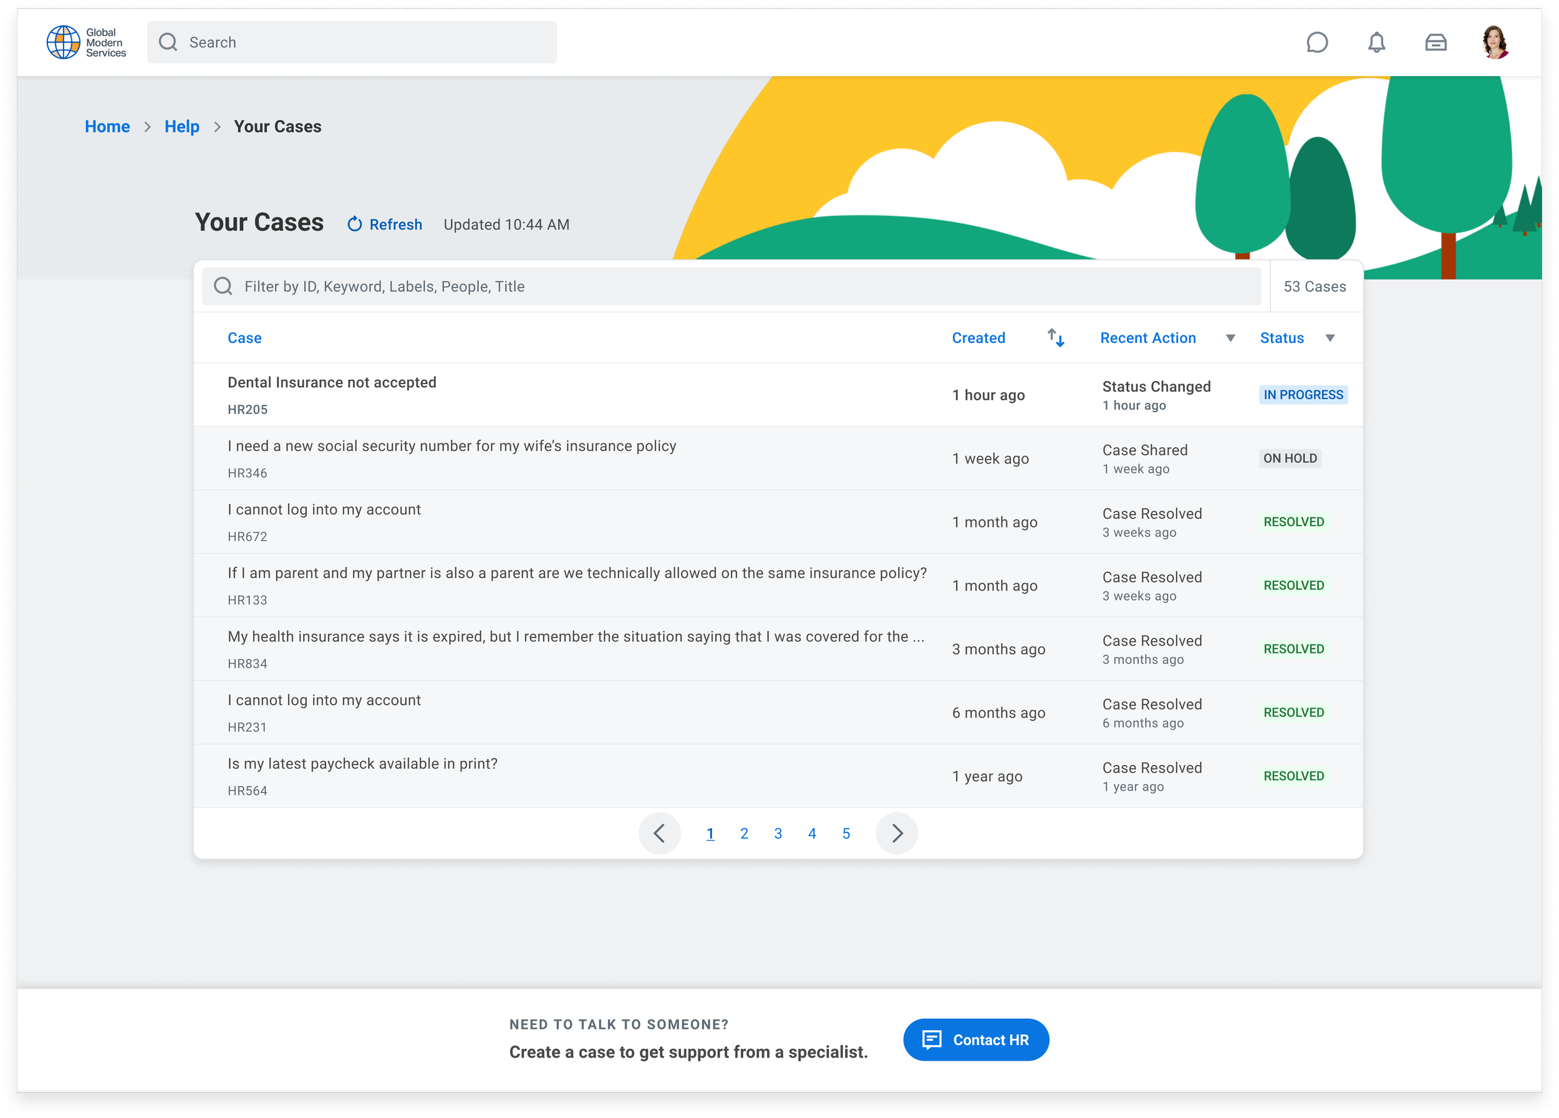The height and width of the screenshot is (1118, 1559).
Task: Expand the Status filter dropdown
Action: pyautogui.click(x=1330, y=338)
